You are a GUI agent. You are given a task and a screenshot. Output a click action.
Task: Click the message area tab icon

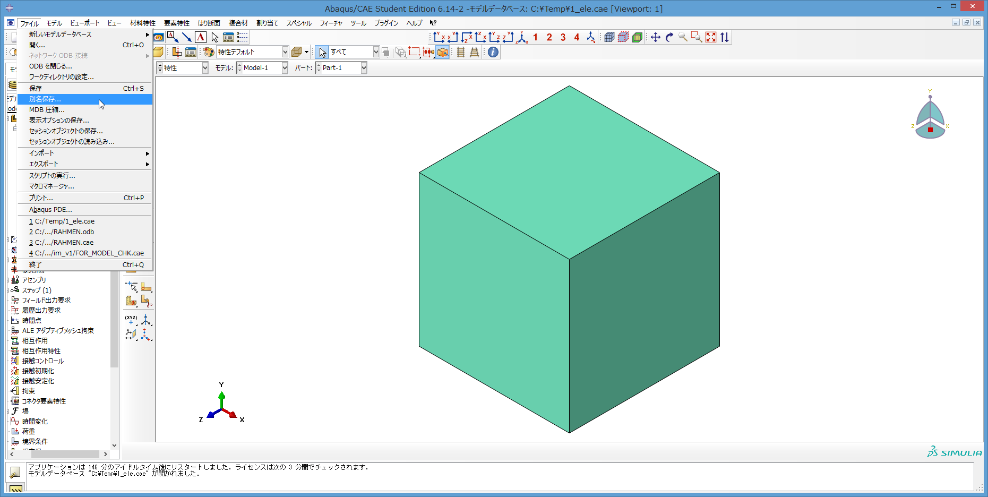(x=15, y=472)
